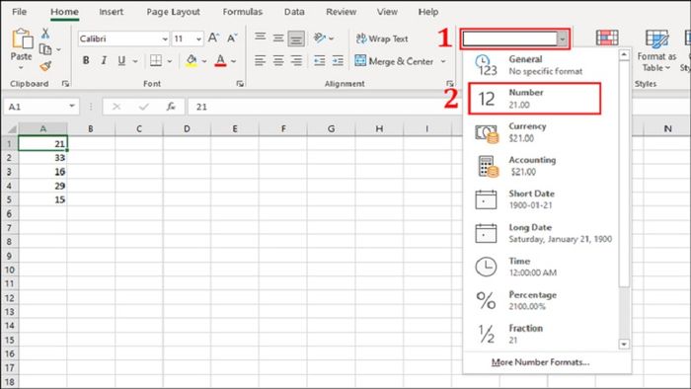This screenshot has height=389, width=691.
Task: Open number format dropdown arrow
Action: (563, 39)
